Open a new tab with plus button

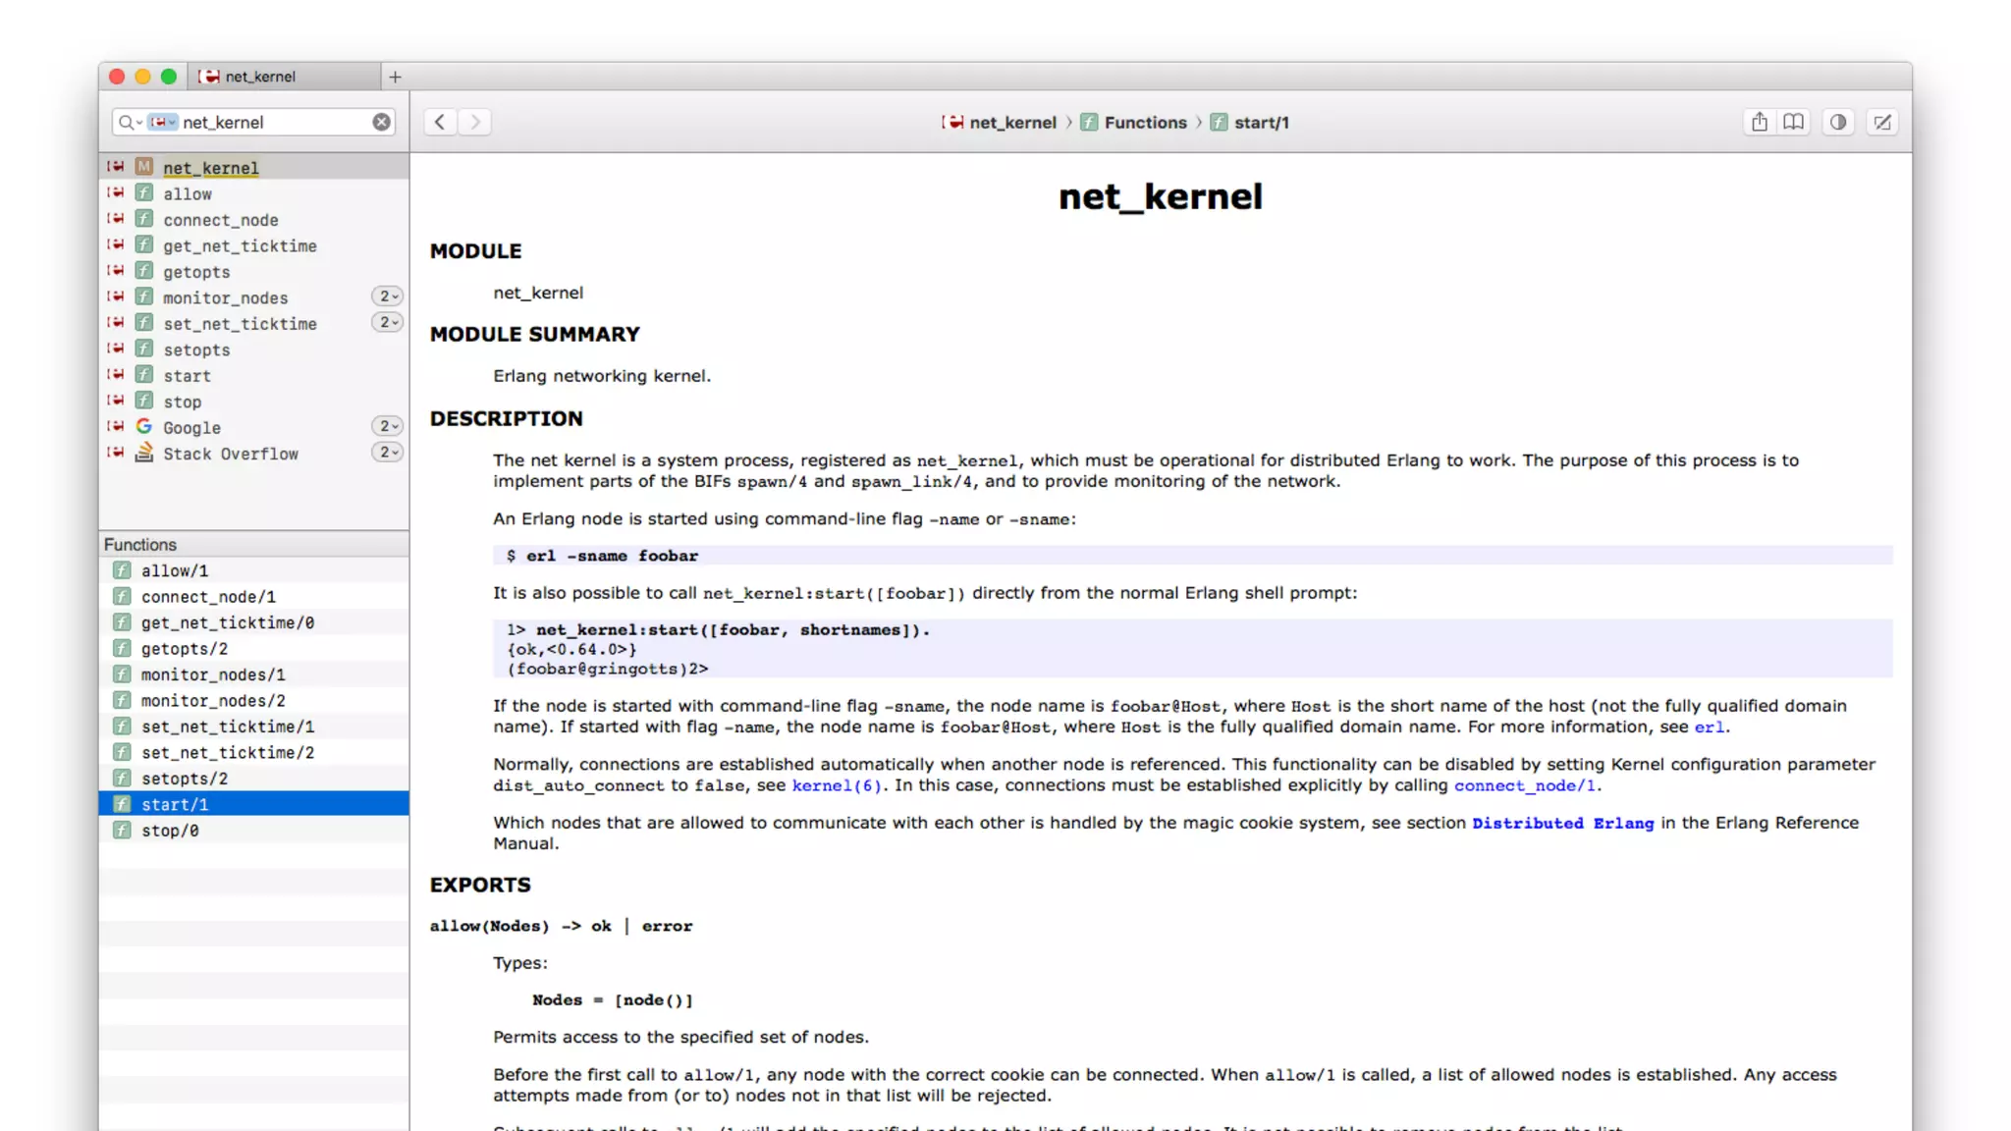[395, 77]
